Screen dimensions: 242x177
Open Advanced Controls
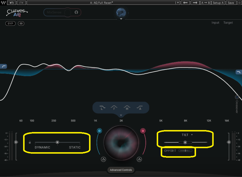tap(121, 170)
